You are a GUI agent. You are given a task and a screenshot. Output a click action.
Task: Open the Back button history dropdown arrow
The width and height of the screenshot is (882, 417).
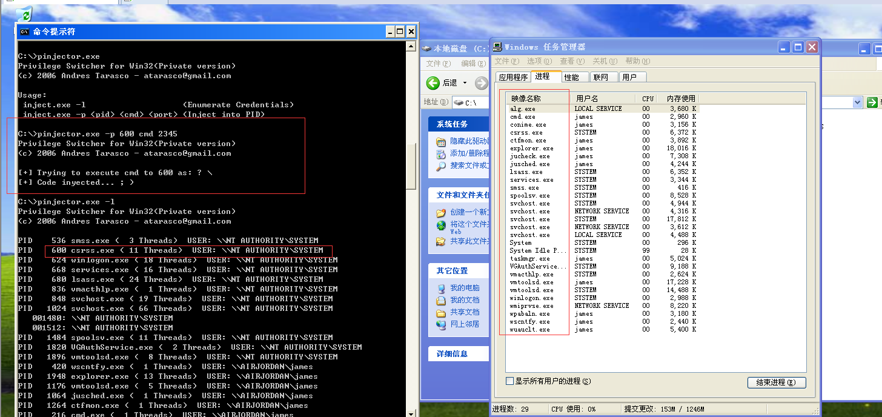point(465,83)
